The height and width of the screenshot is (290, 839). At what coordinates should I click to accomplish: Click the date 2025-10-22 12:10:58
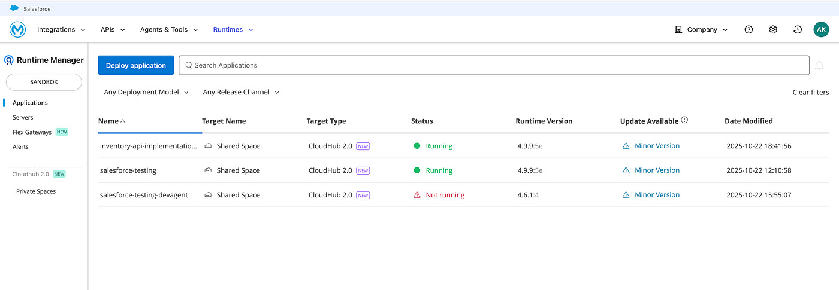[x=759, y=170]
